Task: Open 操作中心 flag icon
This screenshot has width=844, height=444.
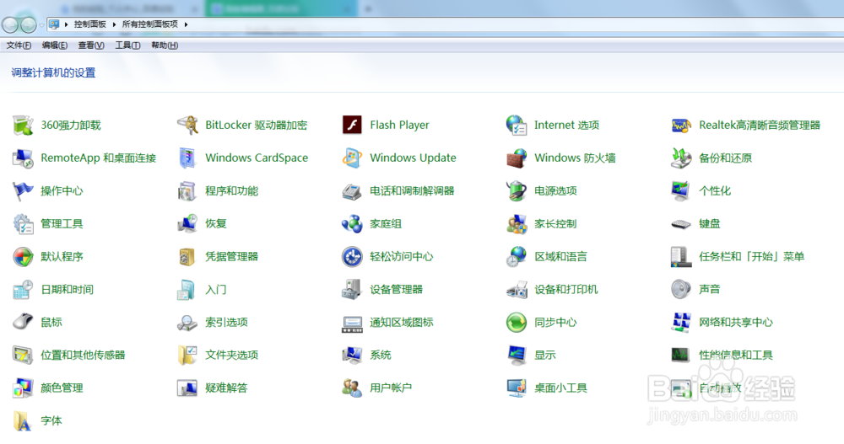Action: 23,190
